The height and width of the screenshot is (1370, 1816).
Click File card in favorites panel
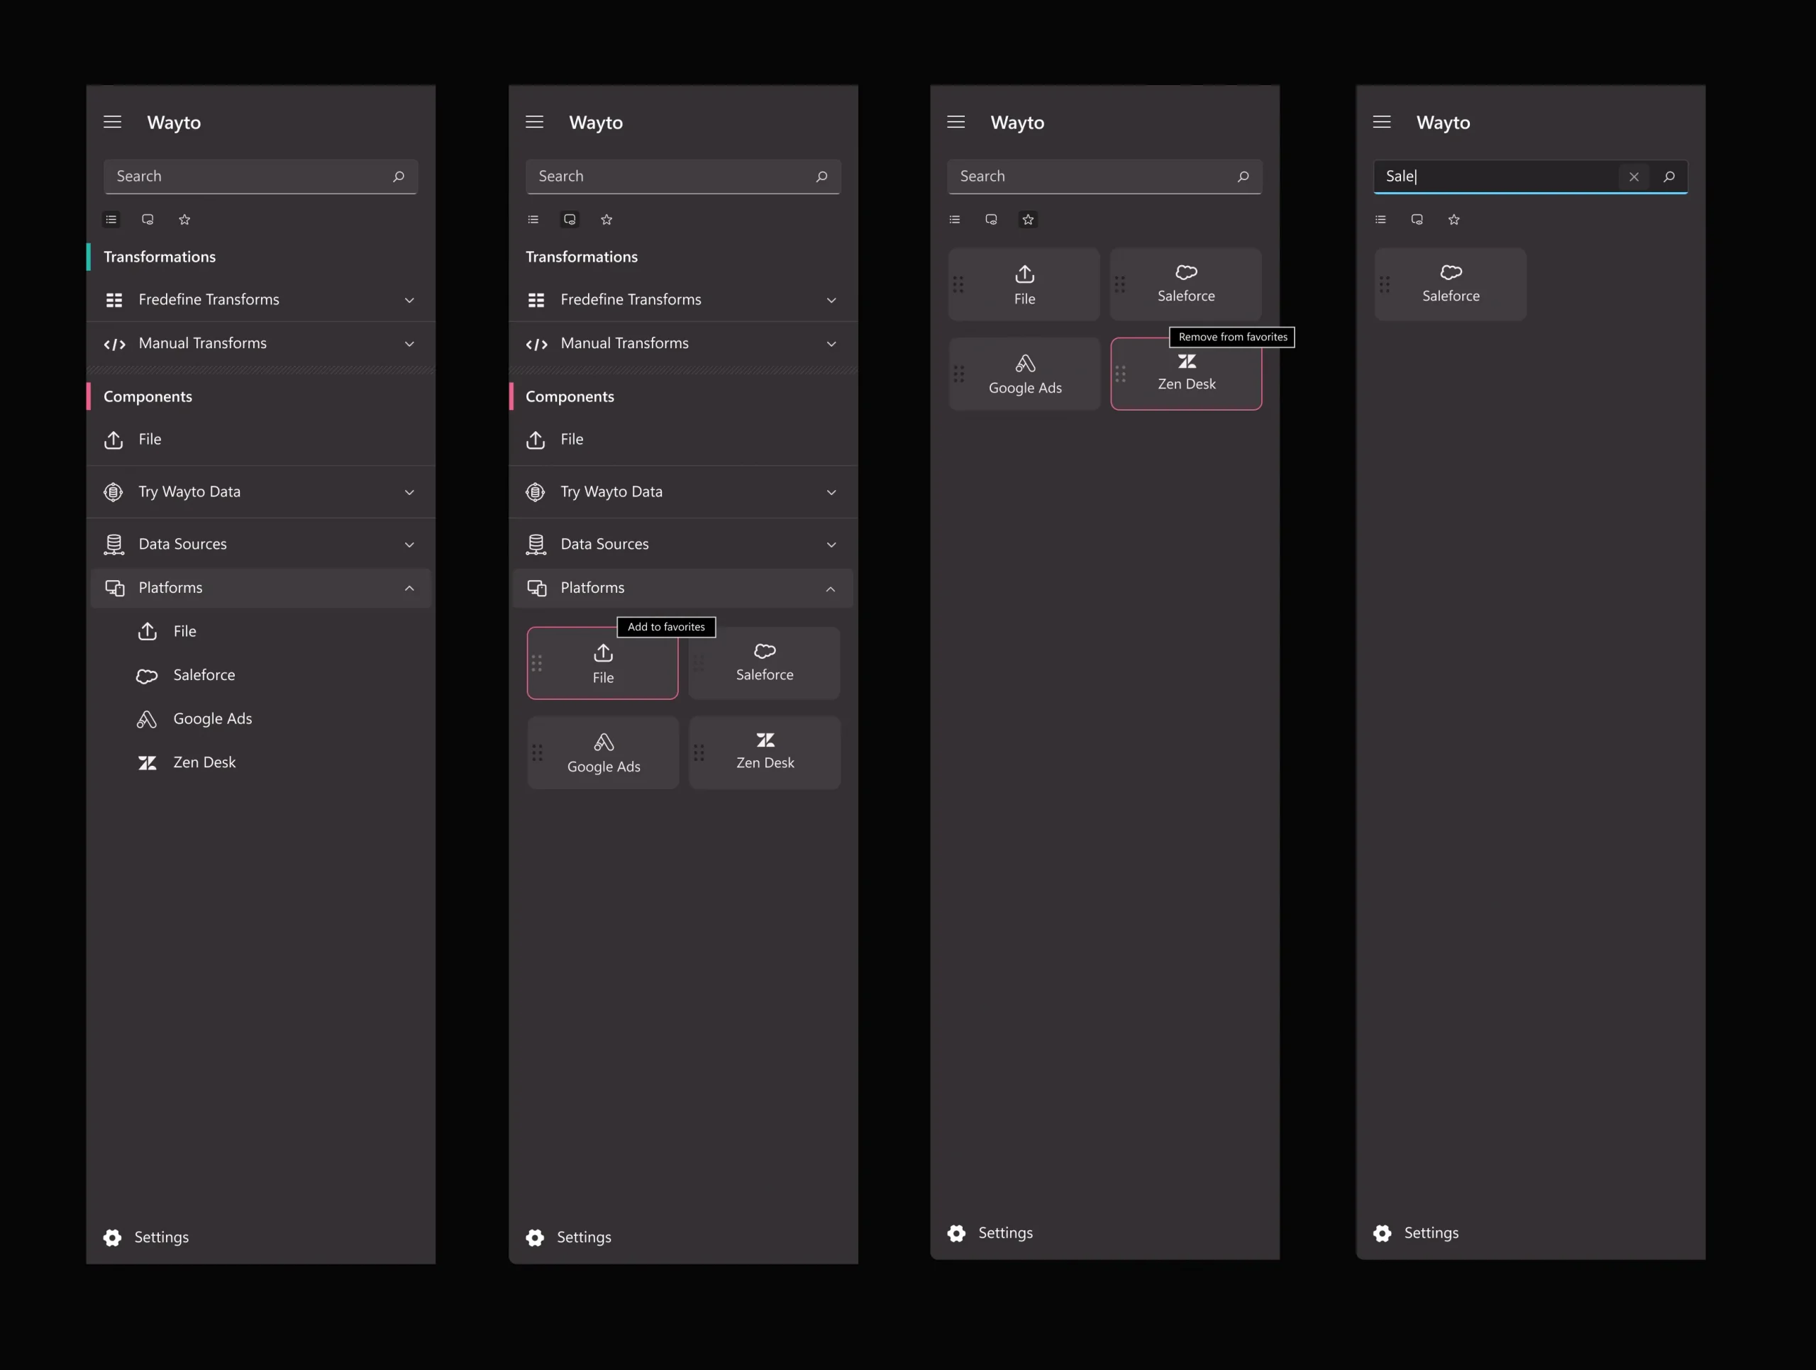pos(1024,285)
